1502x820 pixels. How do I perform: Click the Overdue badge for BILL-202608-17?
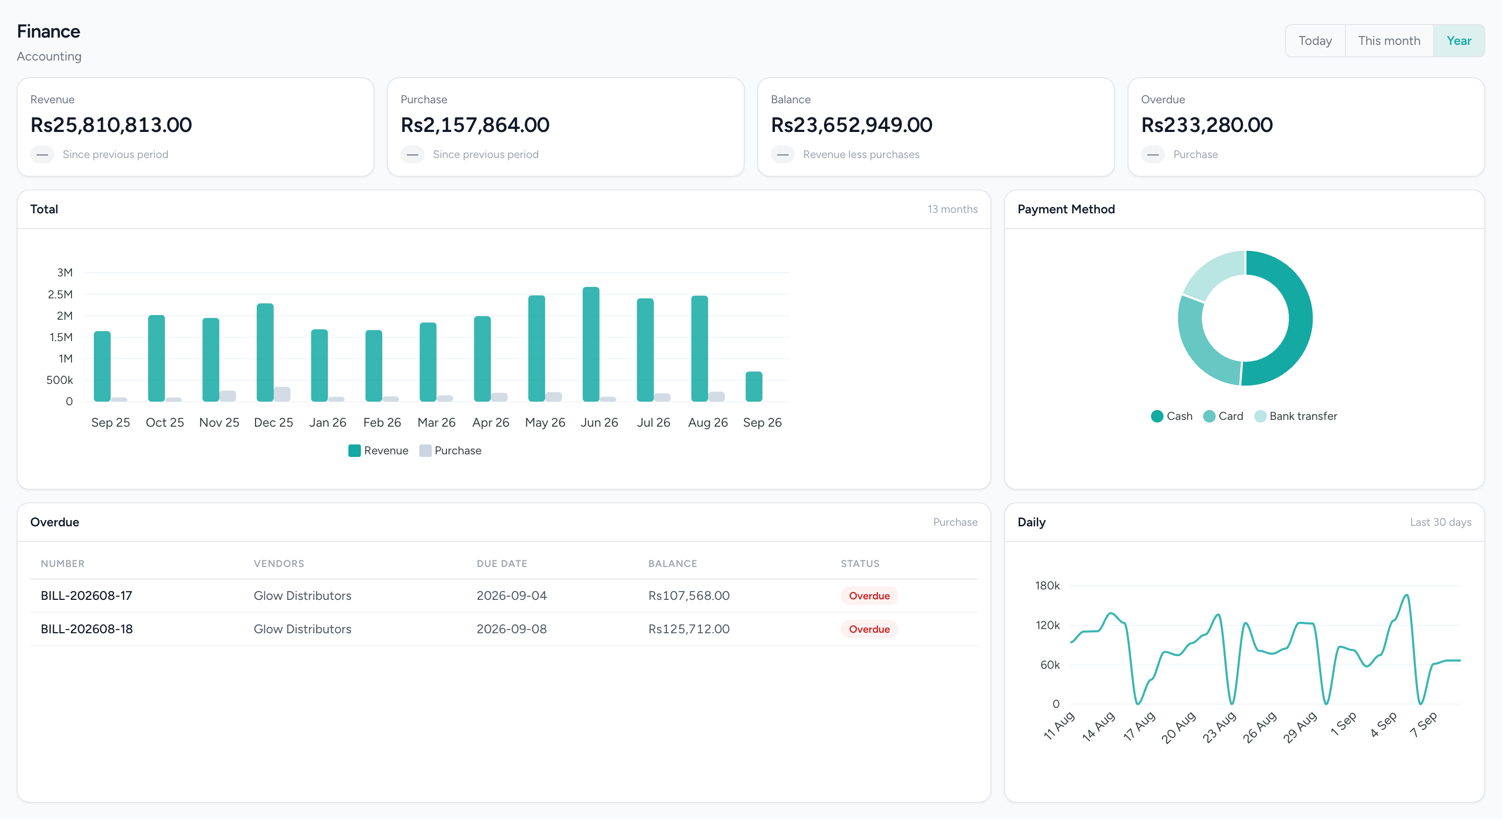(x=869, y=596)
